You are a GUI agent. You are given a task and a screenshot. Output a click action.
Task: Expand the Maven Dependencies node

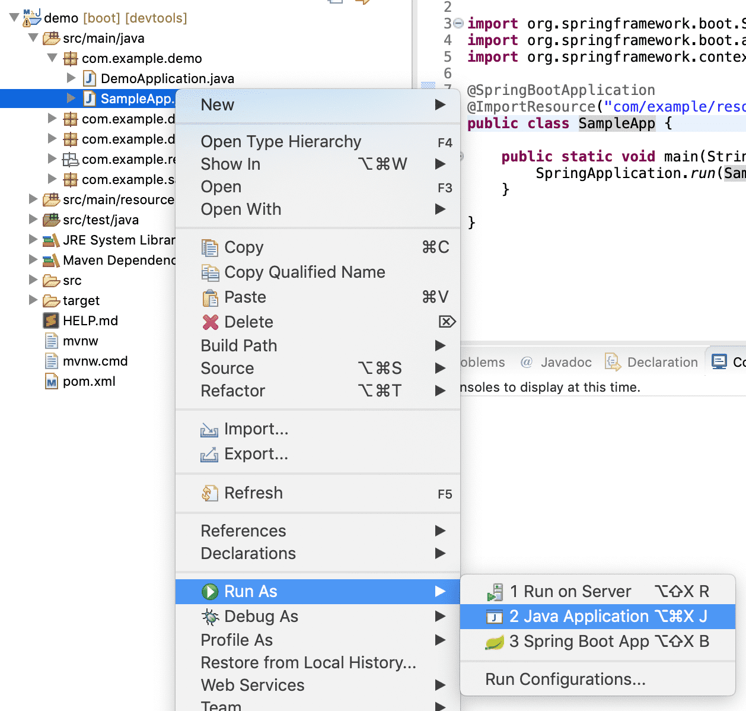(x=34, y=260)
